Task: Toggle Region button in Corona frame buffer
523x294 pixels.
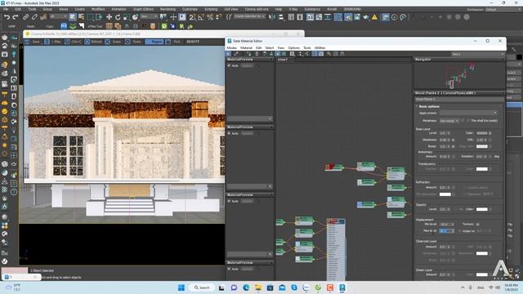Action: pos(154,42)
